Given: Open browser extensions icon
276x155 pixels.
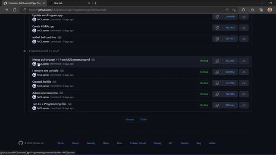Looking at the screenshot, I should point(243,10).
